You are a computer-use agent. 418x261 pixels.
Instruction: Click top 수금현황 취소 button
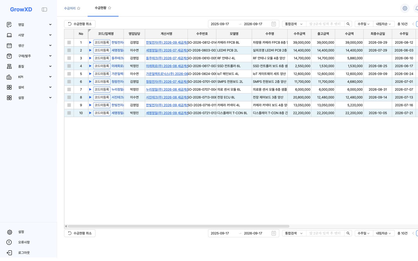pyautogui.click(x=80, y=24)
